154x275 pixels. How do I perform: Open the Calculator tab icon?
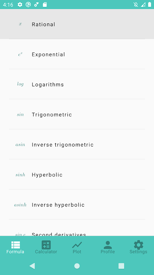[46, 245]
